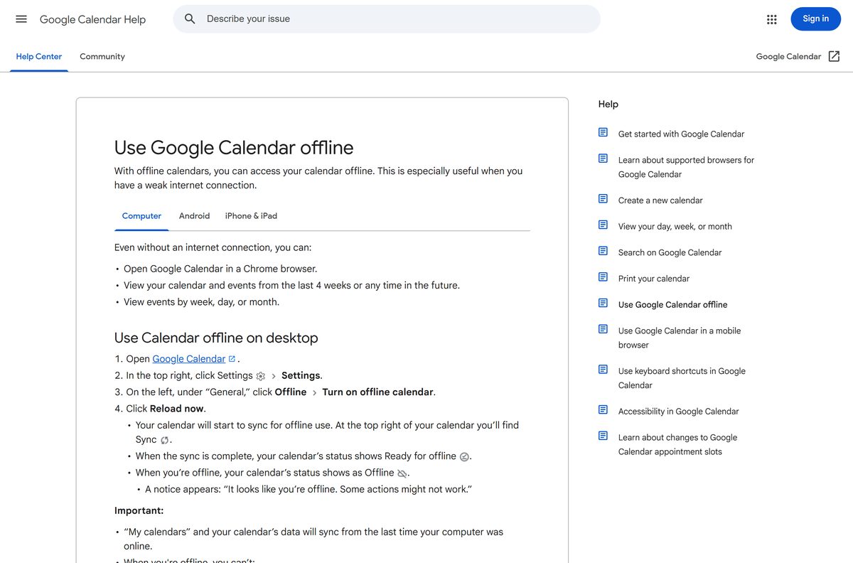This screenshot has height=563, width=853.
Task: Click the article icon beside Get started with Google Calendar
Action: [603, 132]
